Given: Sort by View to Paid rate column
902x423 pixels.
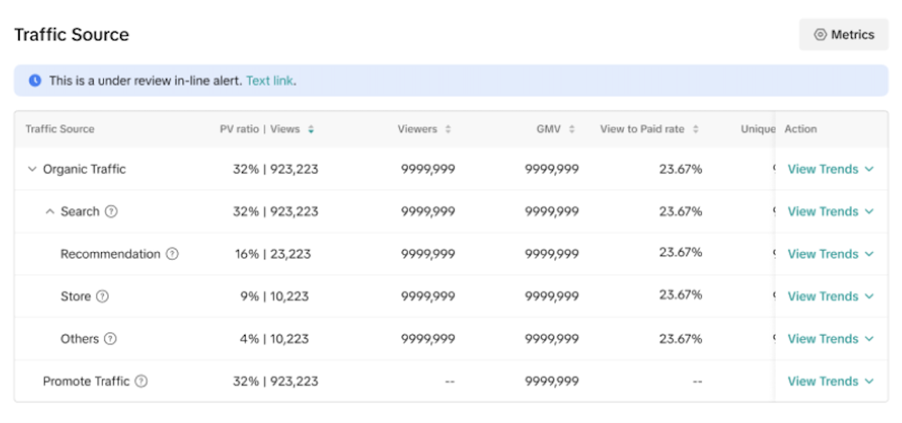Looking at the screenshot, I should (x=695, y=129).
